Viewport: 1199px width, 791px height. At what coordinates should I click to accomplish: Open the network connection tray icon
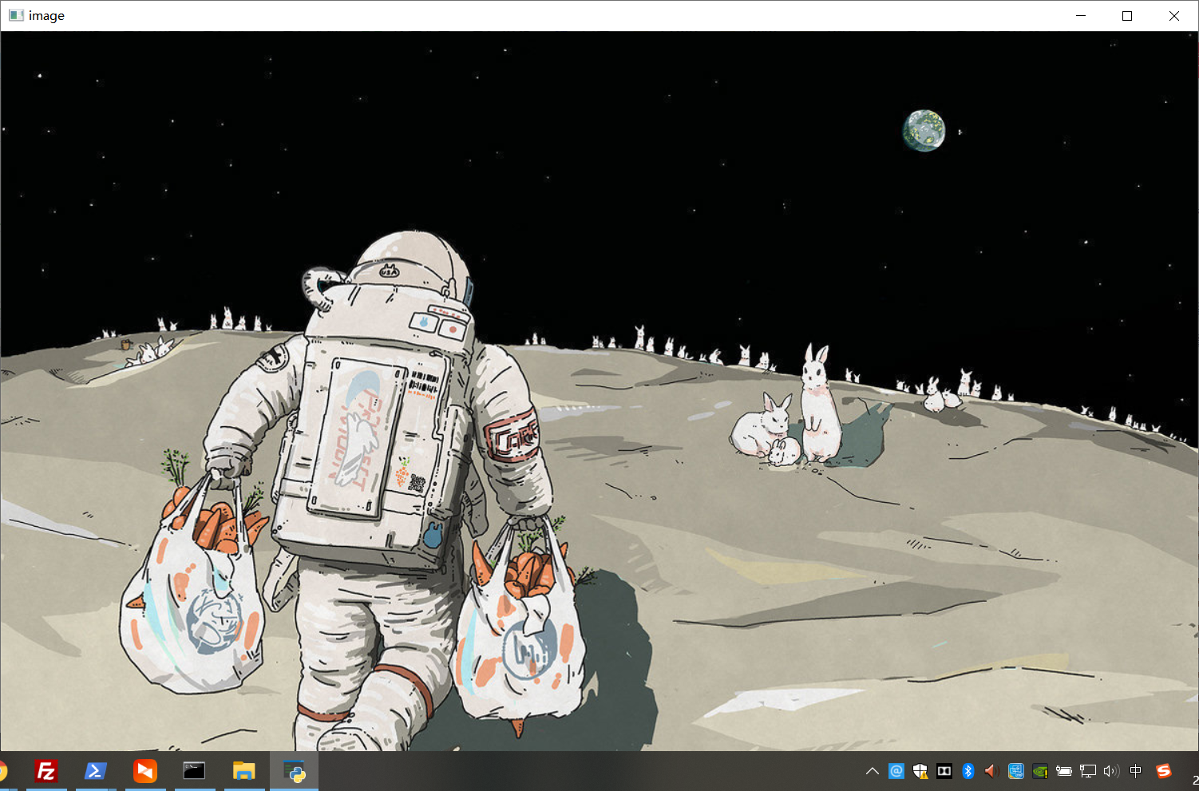[1087, 771]
